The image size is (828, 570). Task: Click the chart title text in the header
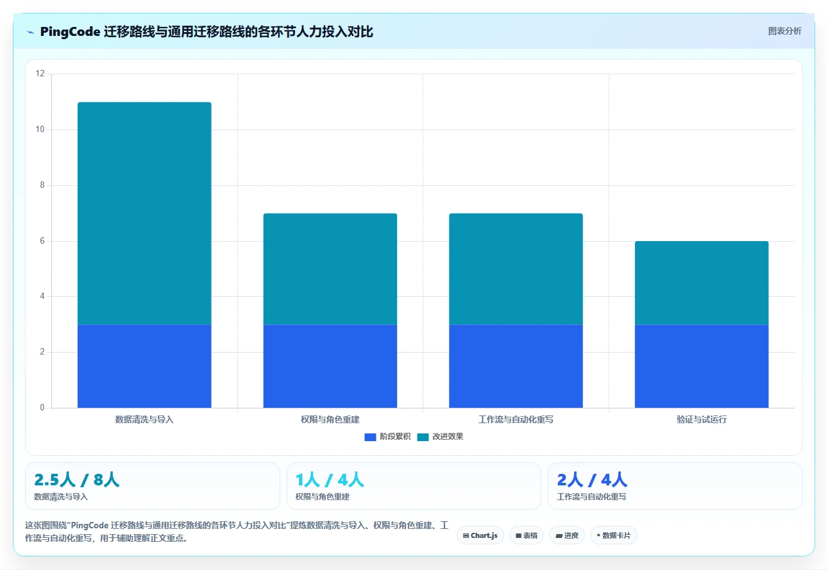(x=207, y=31)
